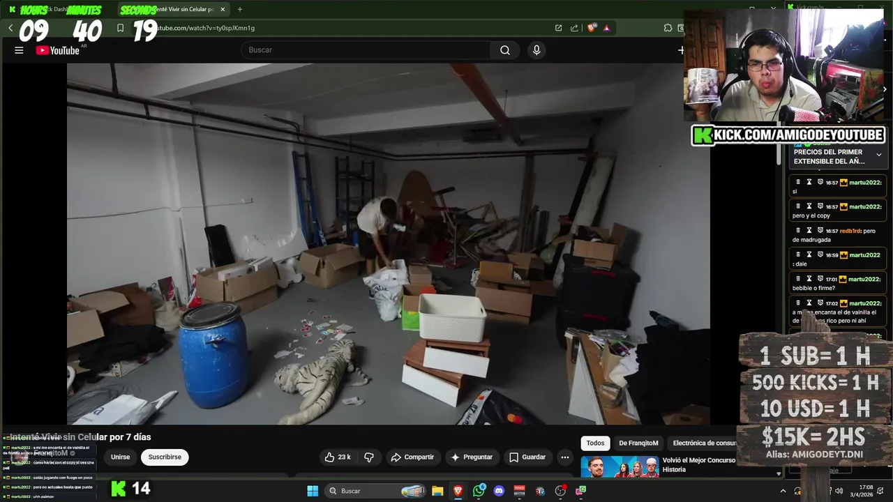Focus the Windows taskbar 'Buscar' search box
Screen dimensions: 893x502
coord(376,491)
